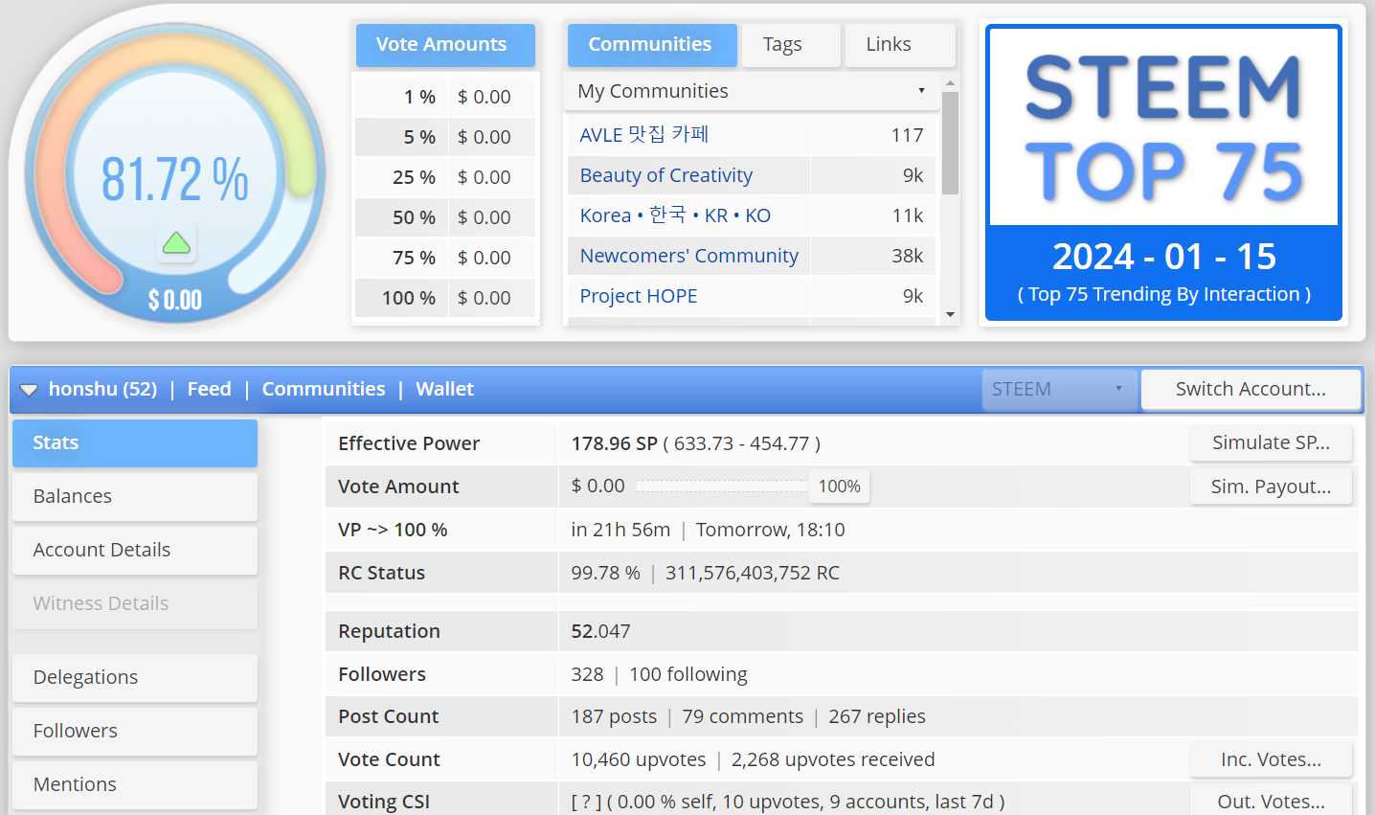Viewport: 1375px width, 815px height.
Task: Click the communities list scroll up arrow
Action: click(x=950, y=82)
